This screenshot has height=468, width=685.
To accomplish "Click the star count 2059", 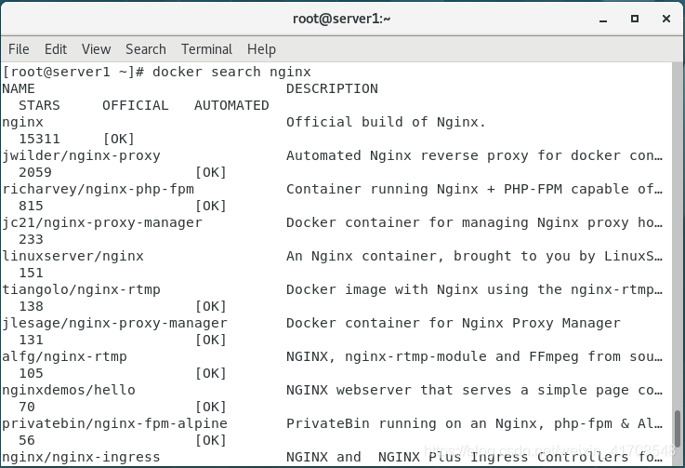I will coord(35,172).
